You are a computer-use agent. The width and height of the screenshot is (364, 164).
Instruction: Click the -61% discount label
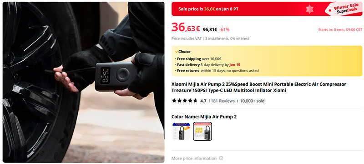[x=224, y=29]
